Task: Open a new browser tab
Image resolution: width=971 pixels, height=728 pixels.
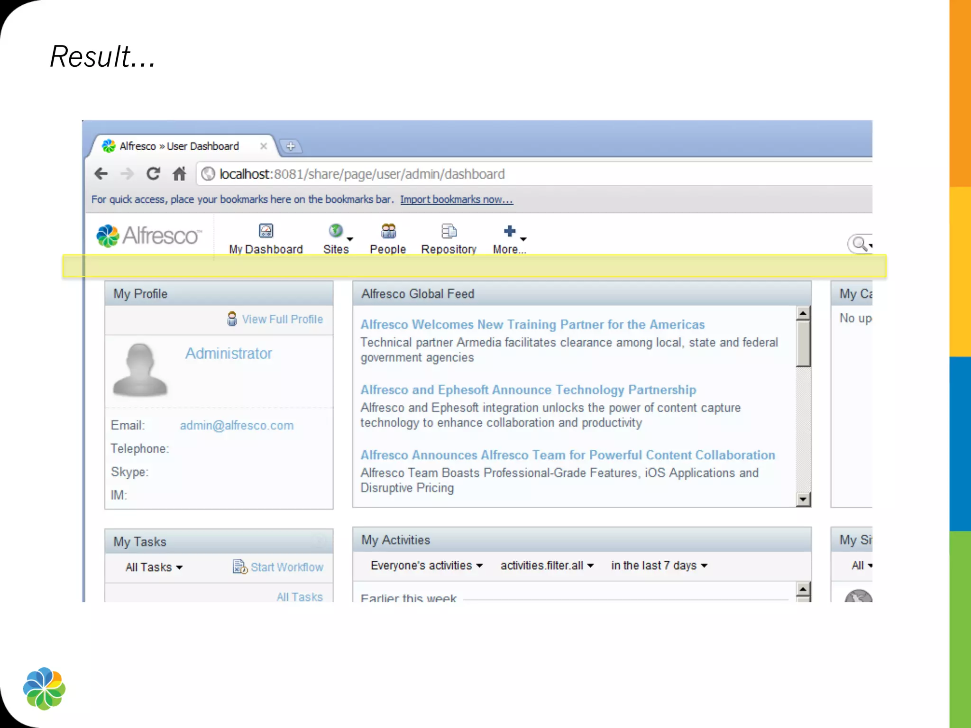Action: [291, 146]
